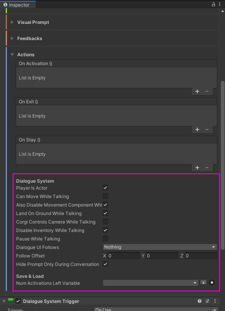Expand the Visual Prompt section

[x=12, y=22]
